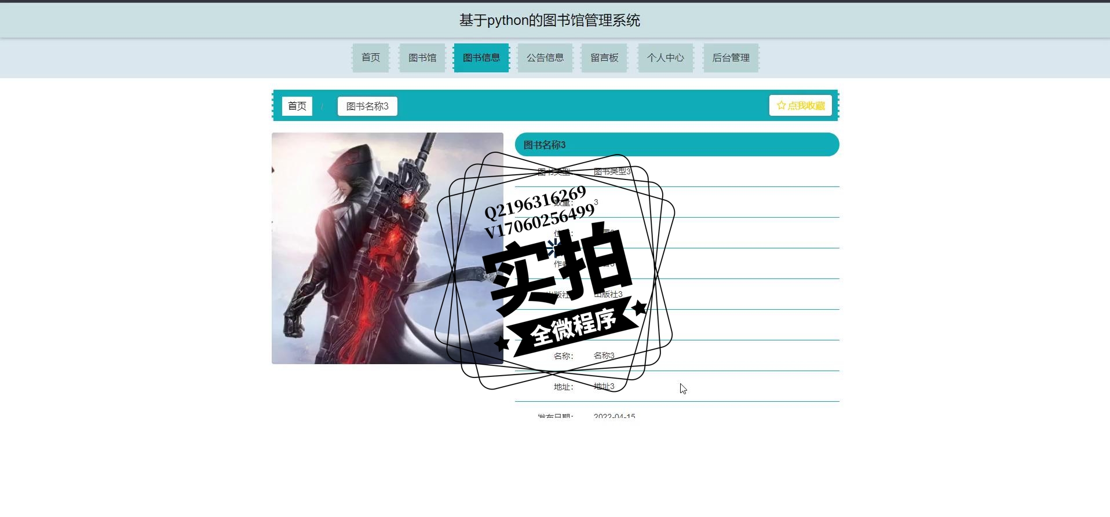Click the 点我收藏 favorite button
The width and height of the screenshot is (1110, 517).
801,105
